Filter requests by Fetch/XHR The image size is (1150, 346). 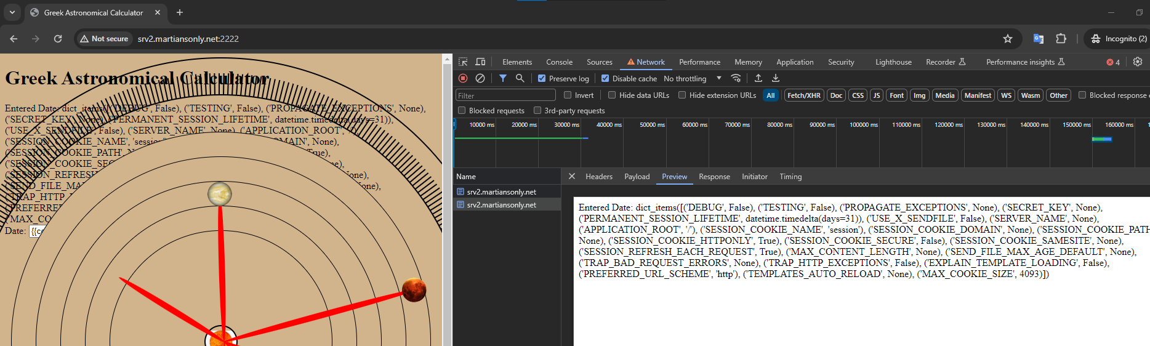tap(804, 95)
